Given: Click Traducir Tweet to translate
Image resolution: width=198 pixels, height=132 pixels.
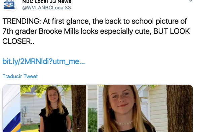Looking at the screenshot, I should pos(20,76).
